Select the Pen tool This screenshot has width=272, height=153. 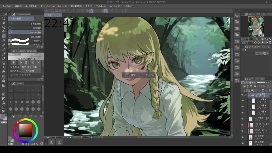[x=3, y=50]
